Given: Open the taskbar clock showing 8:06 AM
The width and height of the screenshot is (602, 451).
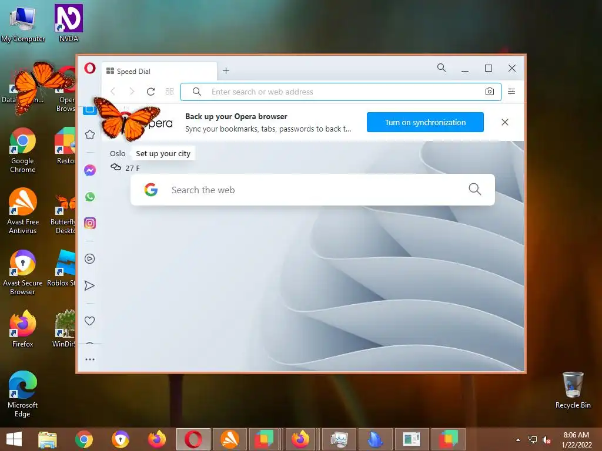Looking at the screenshot, I should pos(576,440).
